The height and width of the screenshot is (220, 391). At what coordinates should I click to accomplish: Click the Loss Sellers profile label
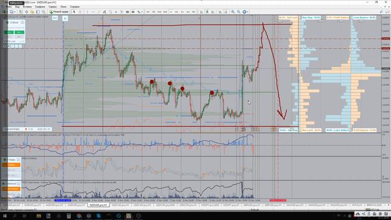(x=337, y=130)
